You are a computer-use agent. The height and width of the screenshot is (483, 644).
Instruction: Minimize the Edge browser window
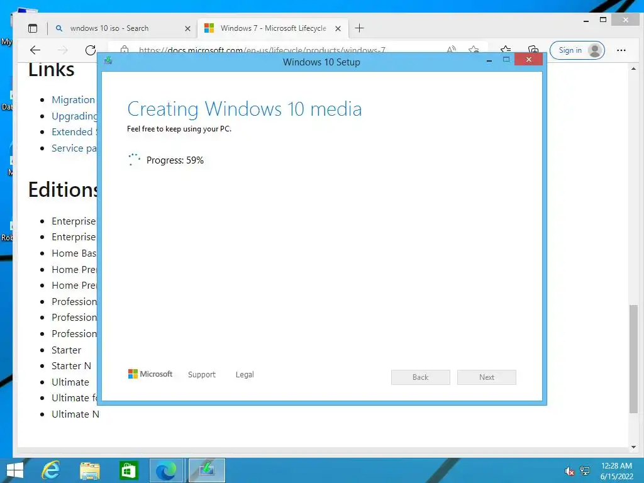pyautogui.click(x=586, y=20)
